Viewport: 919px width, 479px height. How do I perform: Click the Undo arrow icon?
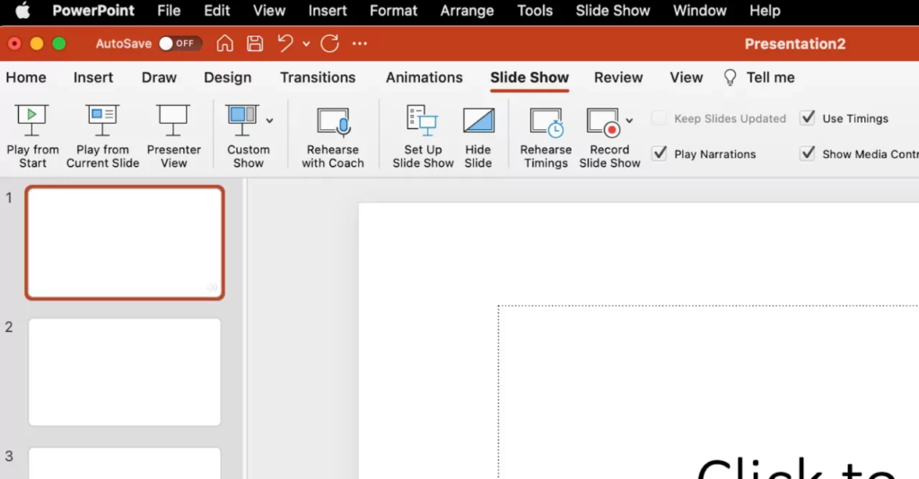tap(285, 43)
